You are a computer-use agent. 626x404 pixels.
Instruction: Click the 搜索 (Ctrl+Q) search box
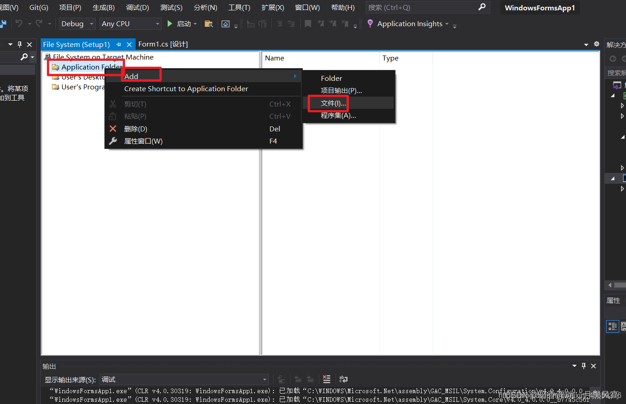428,7
